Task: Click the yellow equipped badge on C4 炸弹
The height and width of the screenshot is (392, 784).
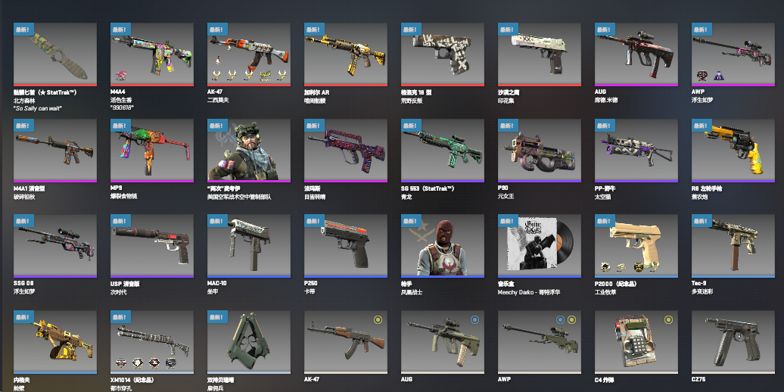Action: 668,319
